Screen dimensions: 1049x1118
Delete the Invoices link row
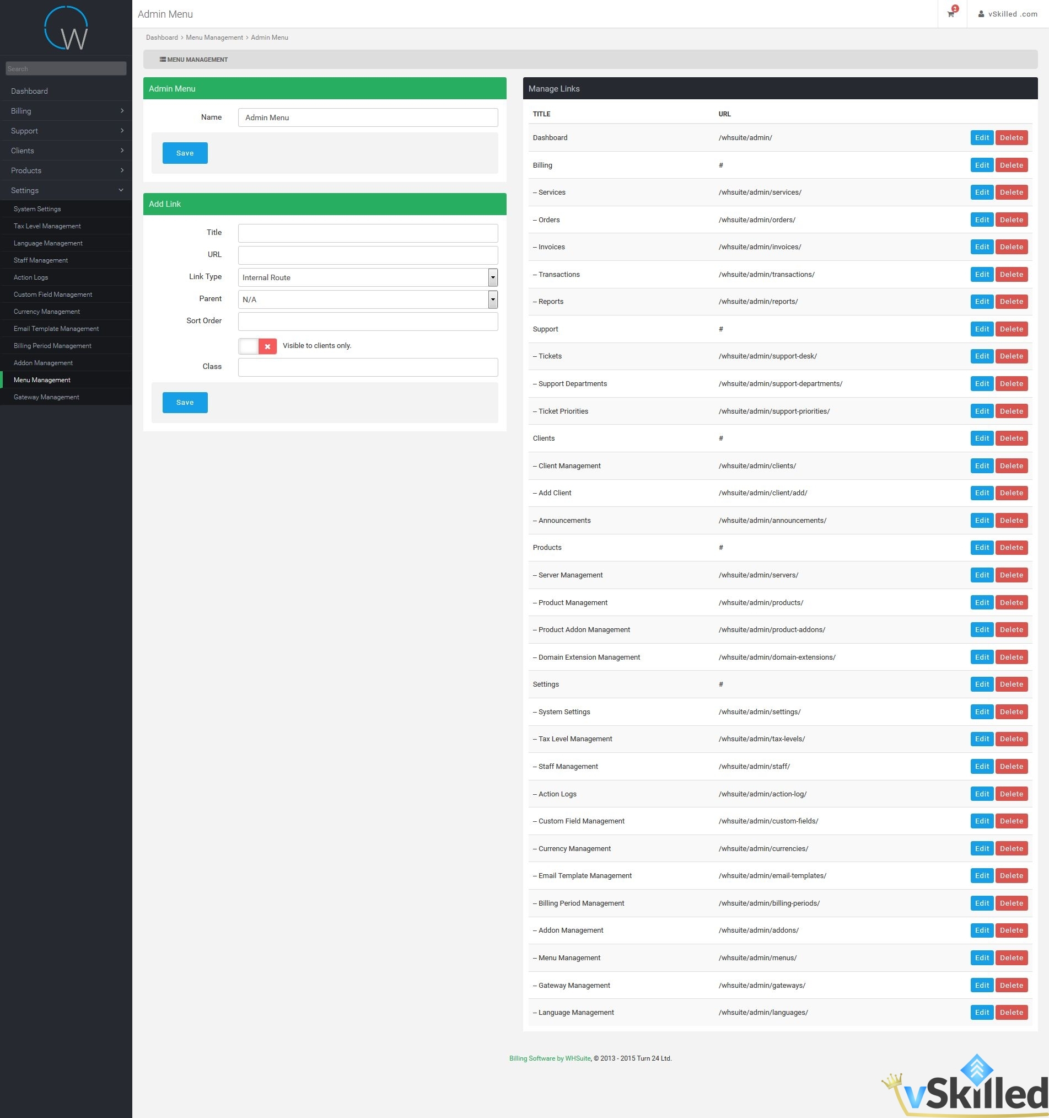coord(1012,247)
